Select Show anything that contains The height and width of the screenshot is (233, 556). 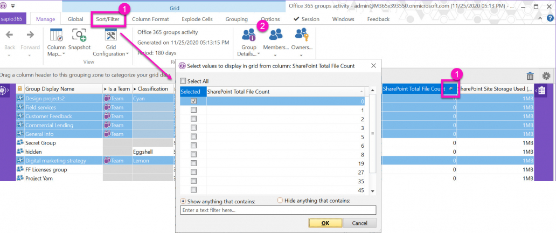coord(183,201)
